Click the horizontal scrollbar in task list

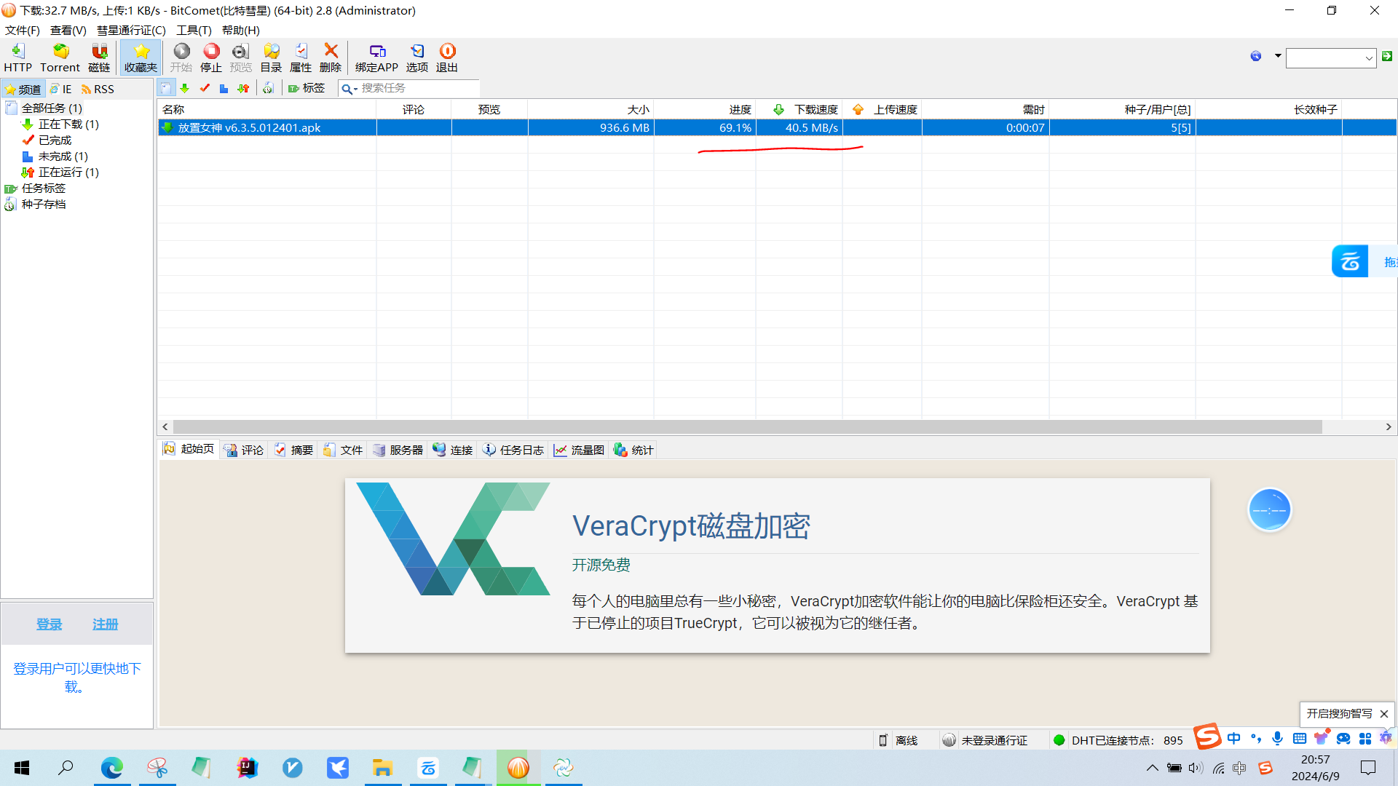point(746,427)
